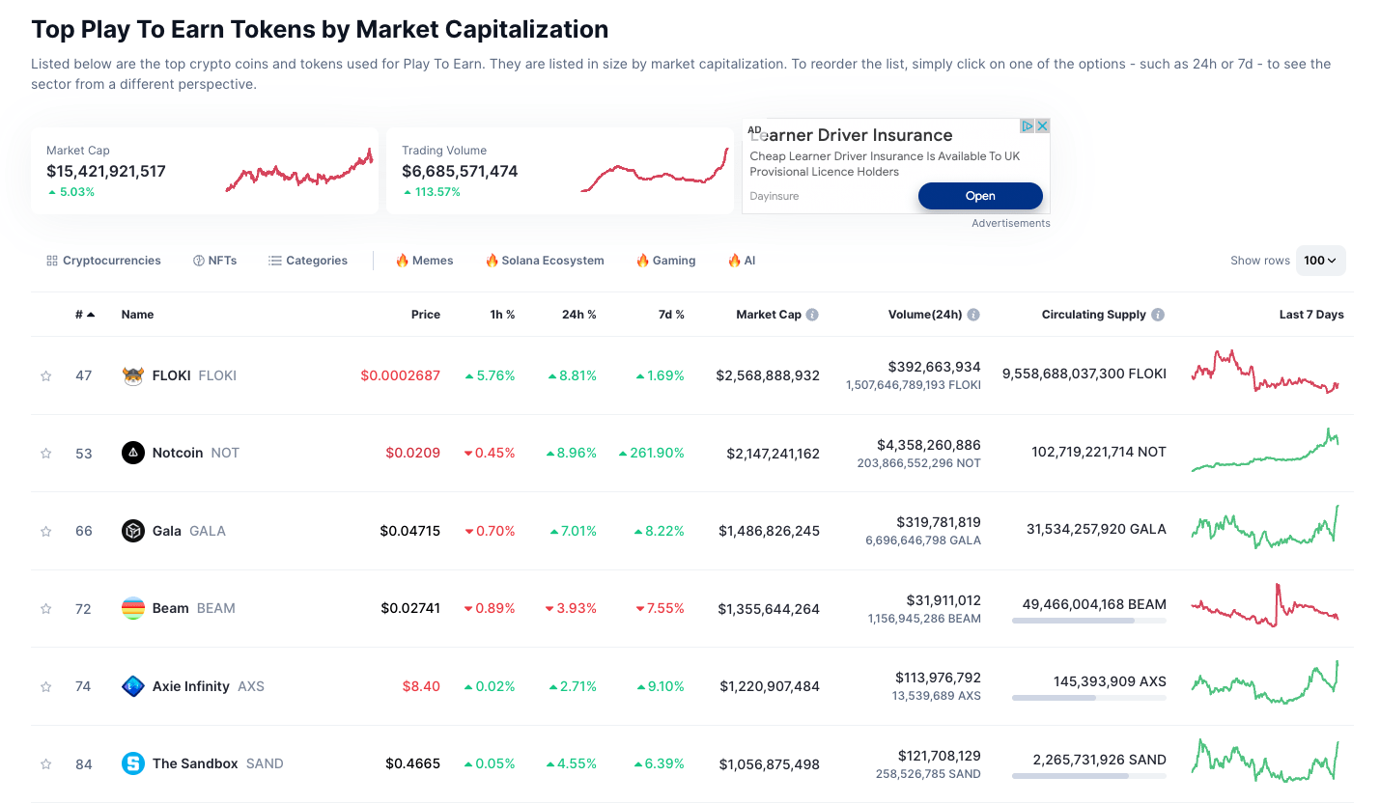Open the Show rows dropdown
The height and width of the screenshot is (804, 1380).
pos(1320,260)
